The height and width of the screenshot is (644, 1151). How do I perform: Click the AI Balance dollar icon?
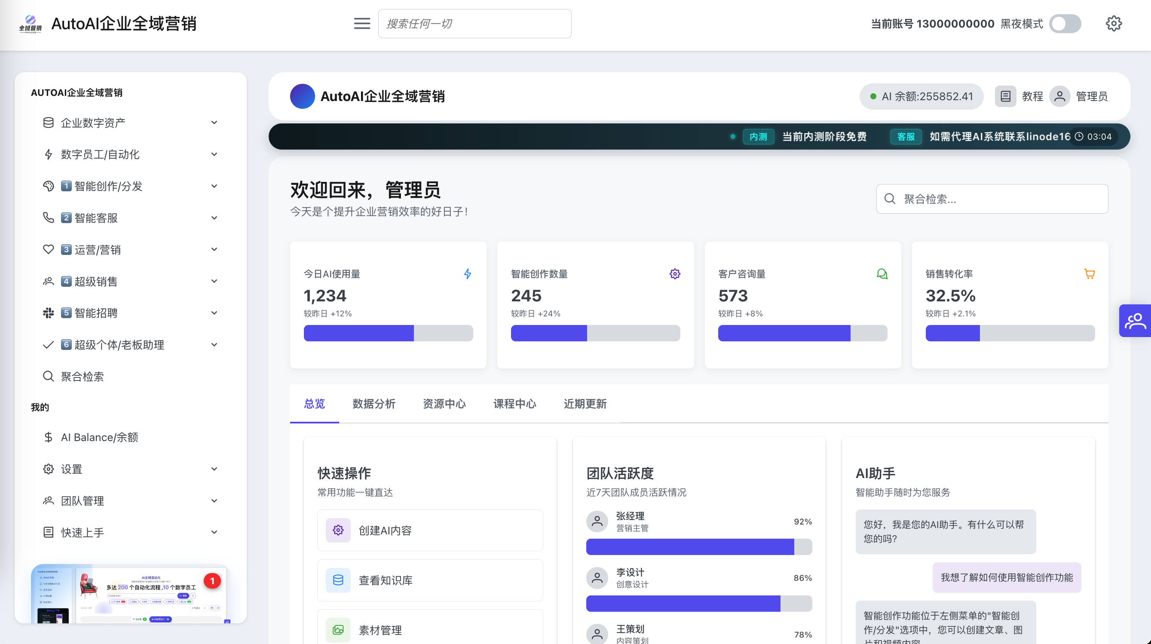(x=48, y=437)
